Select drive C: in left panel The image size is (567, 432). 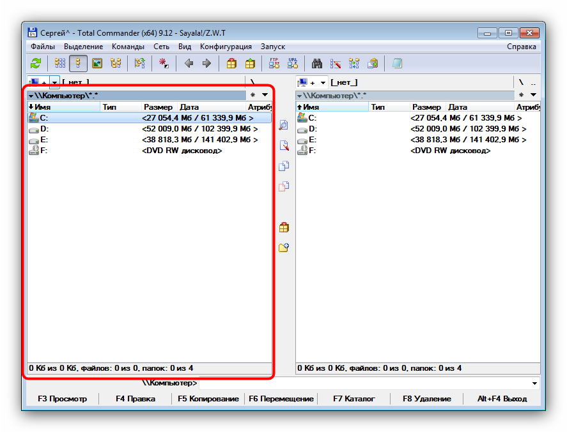click(150, 118)
